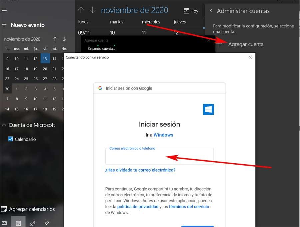Click Nuevo evento button
Image resolution: width=300 pixels, height=227 pixels.
point(28,25)
